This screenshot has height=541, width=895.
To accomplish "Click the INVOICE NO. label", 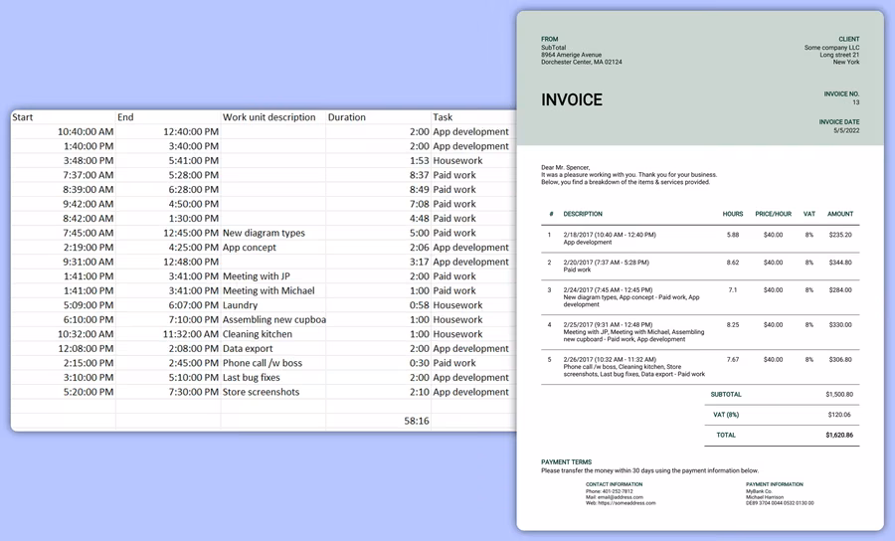I will point(841,94).
